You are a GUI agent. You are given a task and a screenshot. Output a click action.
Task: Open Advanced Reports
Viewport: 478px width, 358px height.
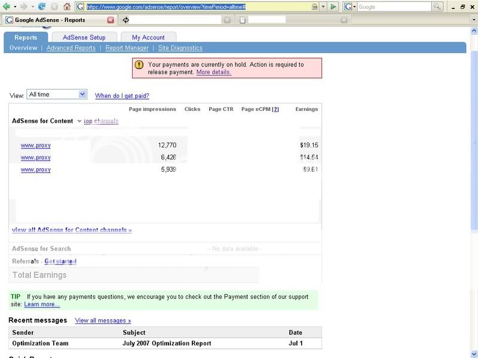(x=71, y=48)
